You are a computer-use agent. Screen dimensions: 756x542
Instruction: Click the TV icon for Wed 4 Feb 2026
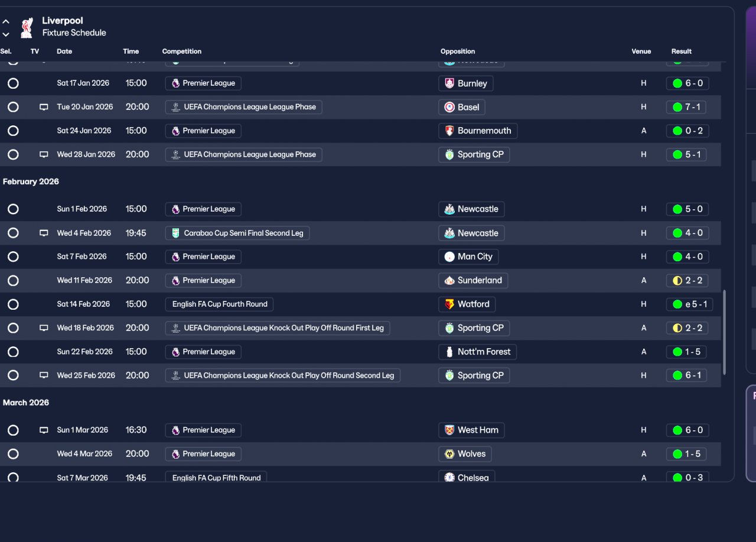[44, 233]
